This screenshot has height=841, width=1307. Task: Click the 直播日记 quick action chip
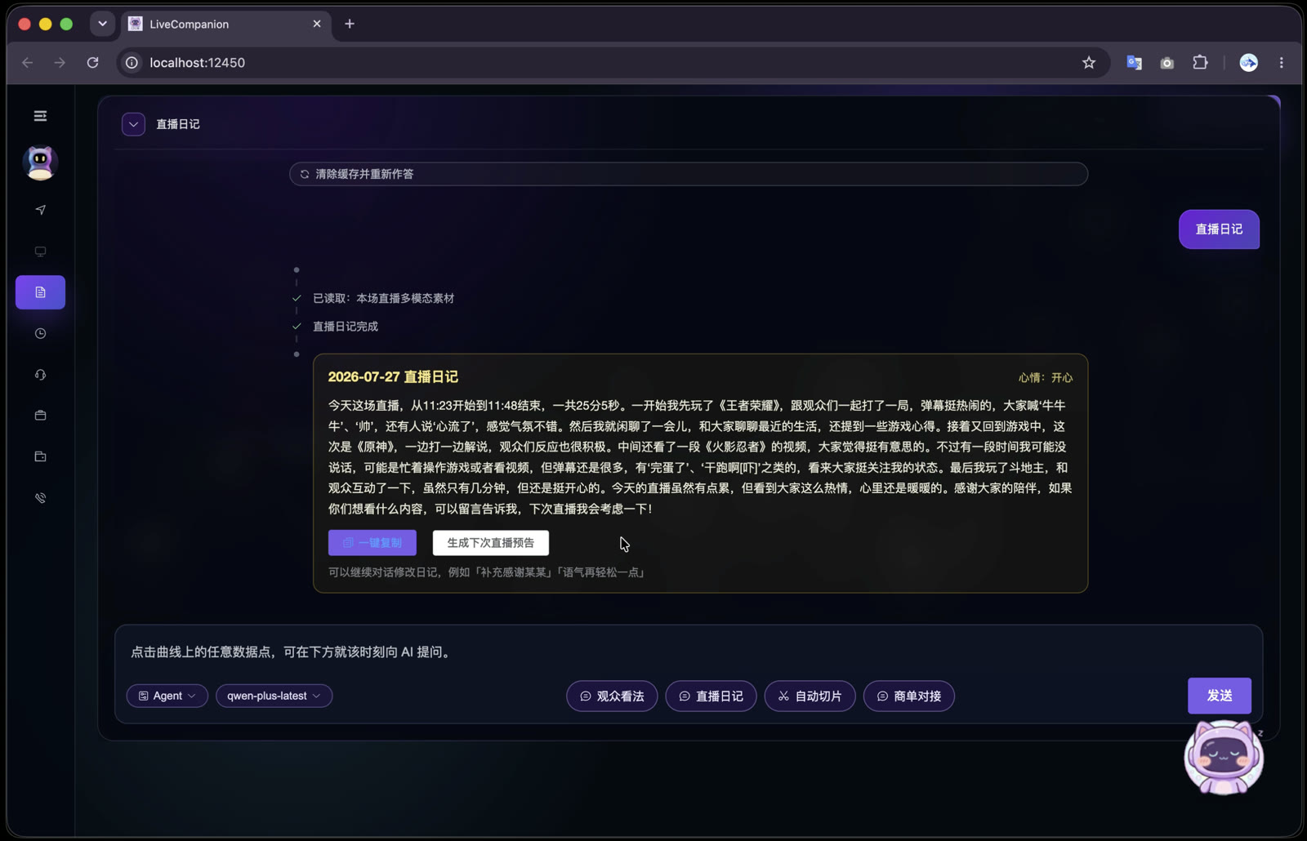tap(711, 696)
